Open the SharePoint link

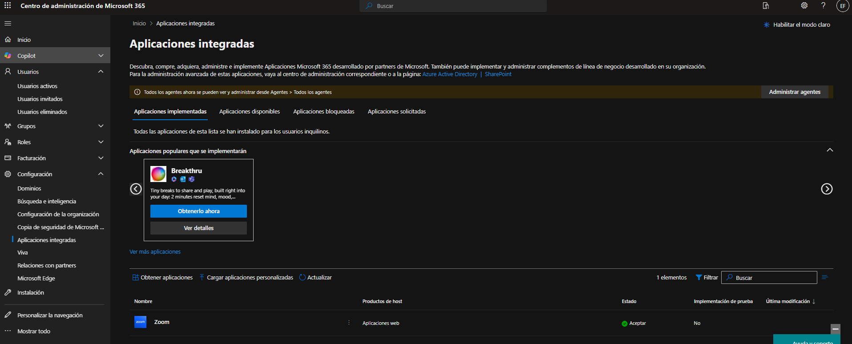pyautogui.click(x=498, y=74)
